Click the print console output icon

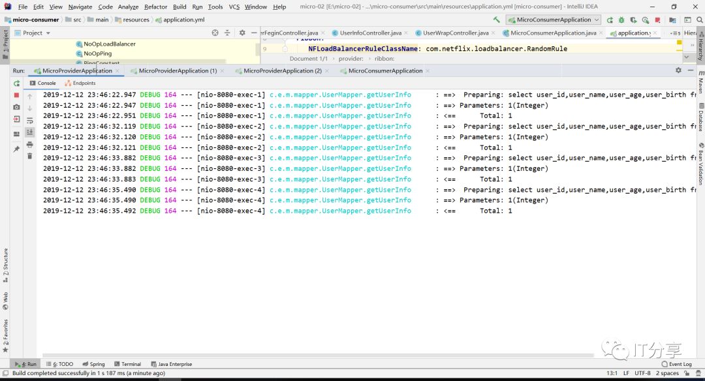point(29,144)
